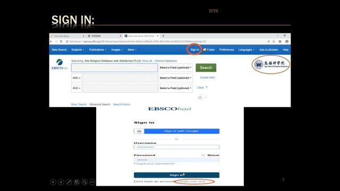Open a new browser tab with plus

(x=163, y=36)
